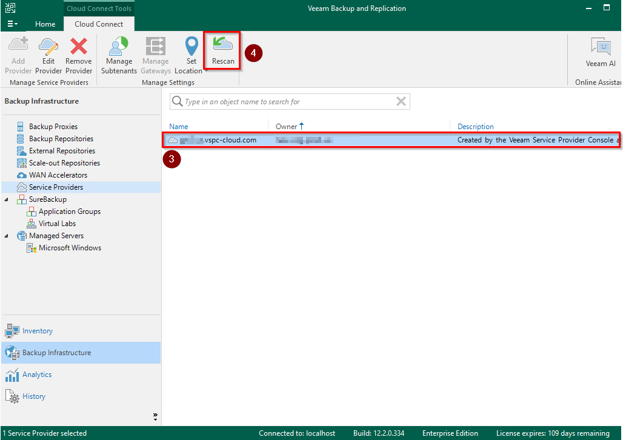The width and height of the screenshot is (623, 440).
Task: Open External Repositories node
Action: click(x=62, y=151)
